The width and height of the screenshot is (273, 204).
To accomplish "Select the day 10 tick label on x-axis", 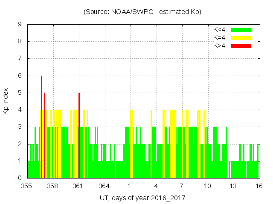I will click(x=207, y=186).
